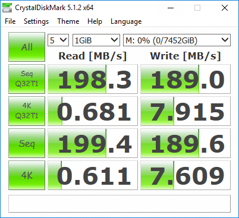Start the Seq test

click(27, 143)
